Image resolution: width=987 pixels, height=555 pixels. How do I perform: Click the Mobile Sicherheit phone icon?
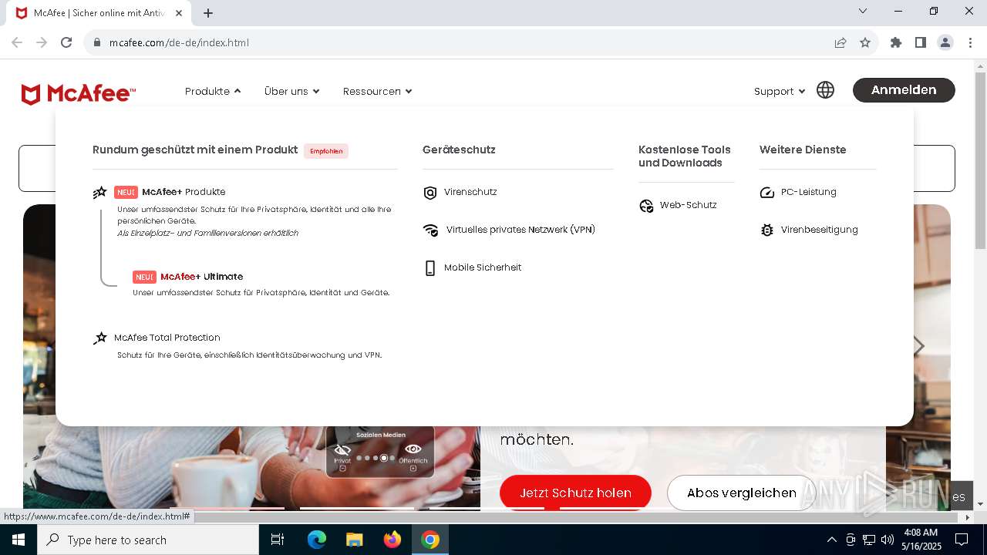[x=430, y=268]
